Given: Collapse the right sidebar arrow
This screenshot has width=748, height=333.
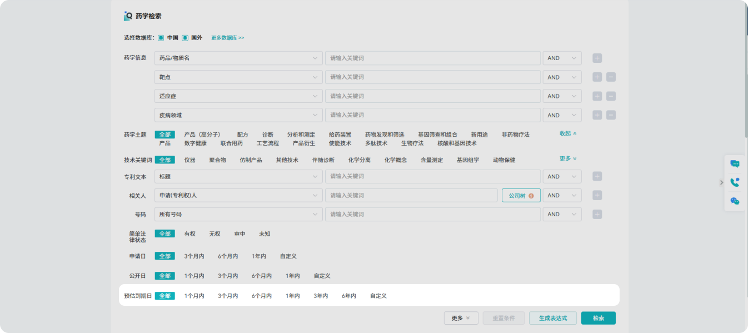Looking at the screenshot, I should (721, 182).
